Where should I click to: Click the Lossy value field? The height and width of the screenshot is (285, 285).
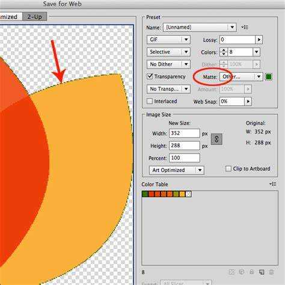click(x=237, y=40)
